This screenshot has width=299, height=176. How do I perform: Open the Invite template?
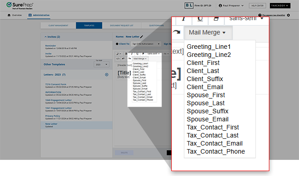click(x=48, y=54)
